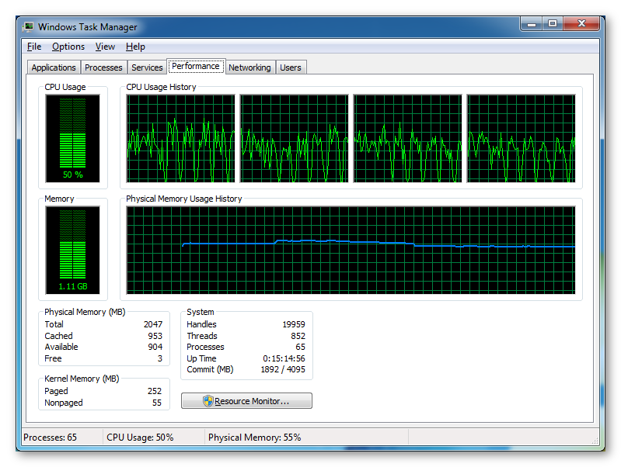
Task: Click status bar Processes: 65
Action: [x=50, y=438]
